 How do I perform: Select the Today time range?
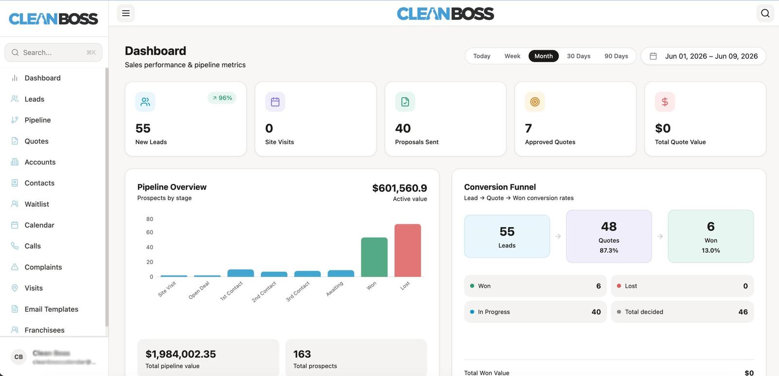482,56
